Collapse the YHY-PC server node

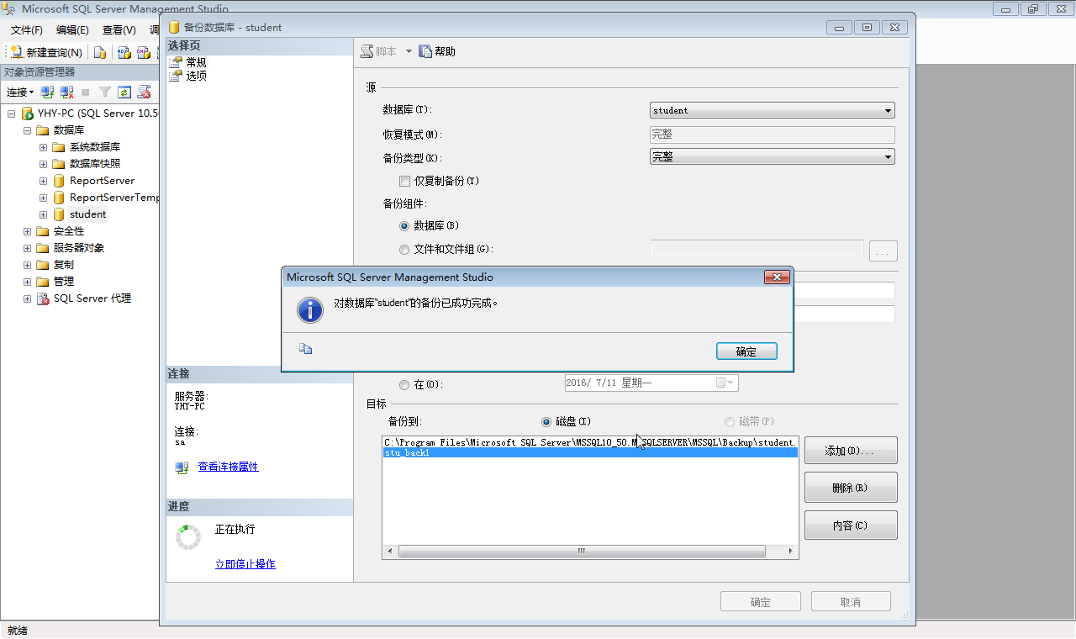coord(12,114)
